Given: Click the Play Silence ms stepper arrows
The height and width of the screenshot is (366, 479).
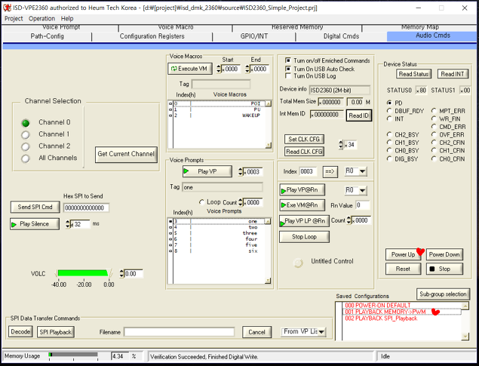Looking at the screenshot, I should [x=67, y=224].
